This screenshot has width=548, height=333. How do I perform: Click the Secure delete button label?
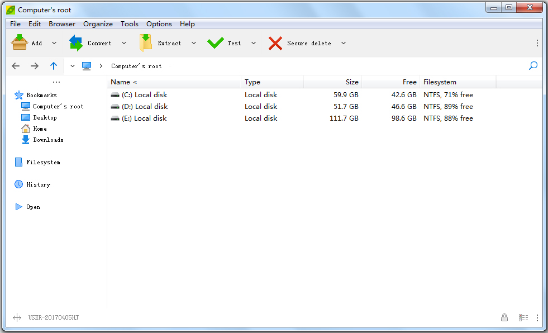pos(309,43)
